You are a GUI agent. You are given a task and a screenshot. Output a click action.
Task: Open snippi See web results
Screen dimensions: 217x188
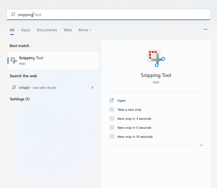[x=53, y=87]
